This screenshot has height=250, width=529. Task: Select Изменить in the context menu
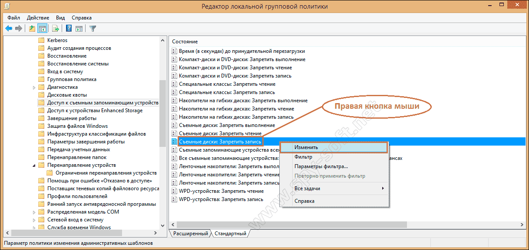point(306,147)
